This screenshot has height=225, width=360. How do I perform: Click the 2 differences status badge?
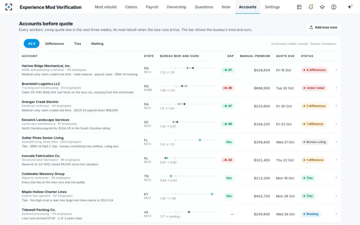pos(314,106)
